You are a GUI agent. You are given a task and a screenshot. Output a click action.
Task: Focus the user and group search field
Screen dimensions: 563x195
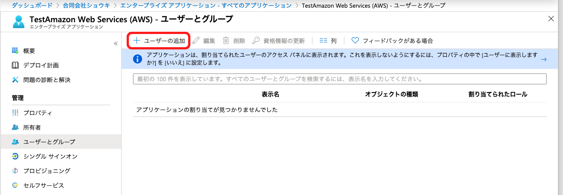pyautogui.click(x=339, y=79)
